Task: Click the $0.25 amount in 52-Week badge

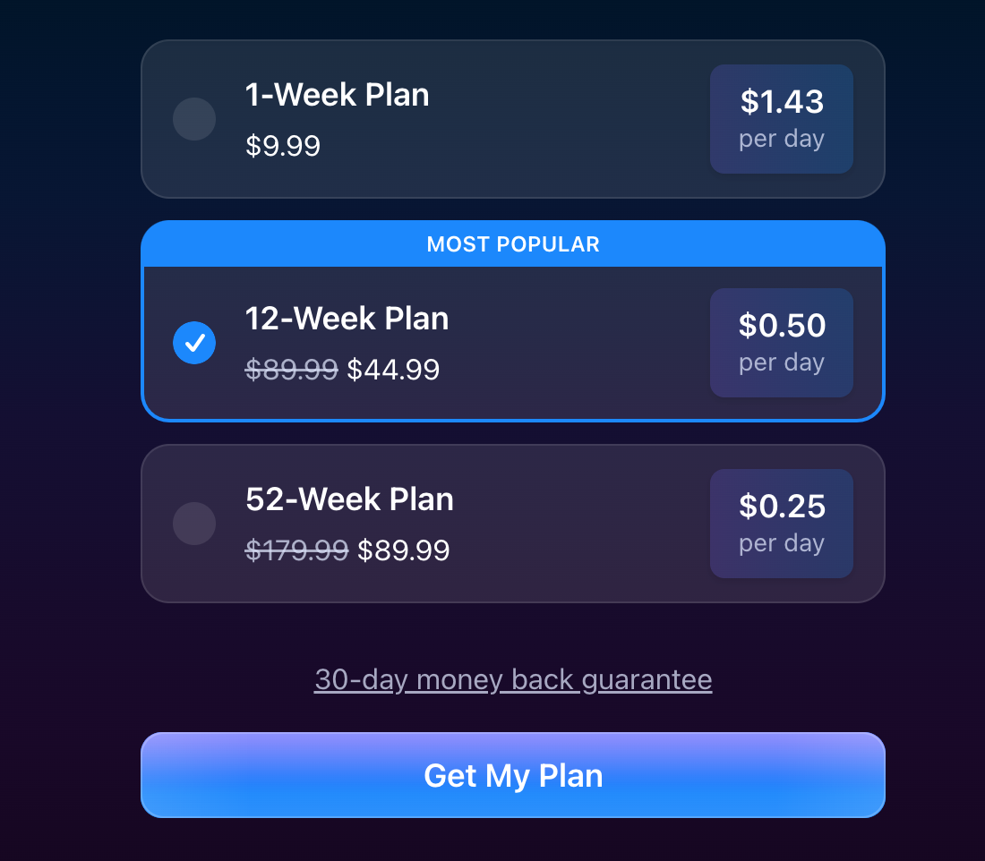Action: tap(782, 507)
